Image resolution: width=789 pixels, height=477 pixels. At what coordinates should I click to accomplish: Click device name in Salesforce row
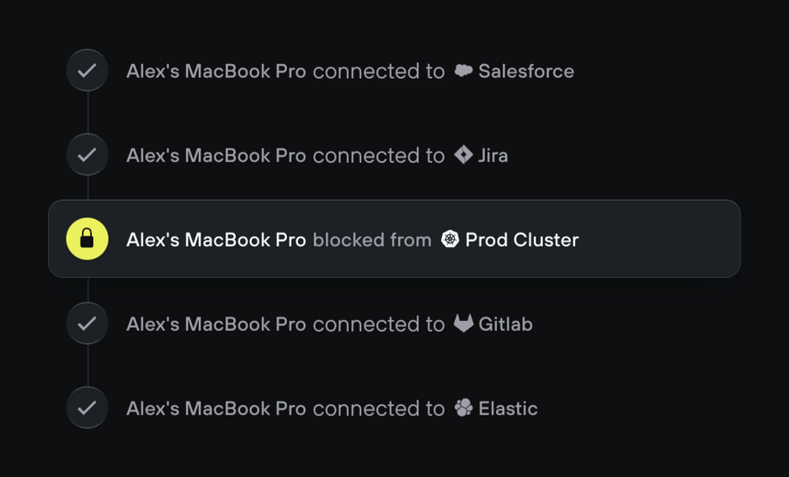(x=216, y=71)
